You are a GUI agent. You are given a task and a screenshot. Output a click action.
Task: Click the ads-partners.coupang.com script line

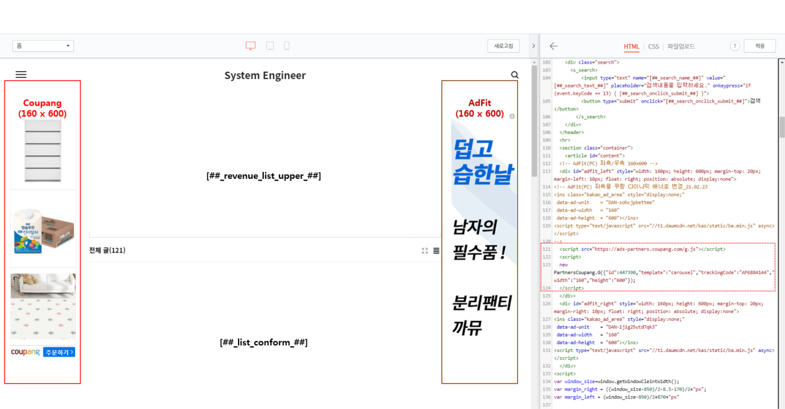(x=642, y=249)
